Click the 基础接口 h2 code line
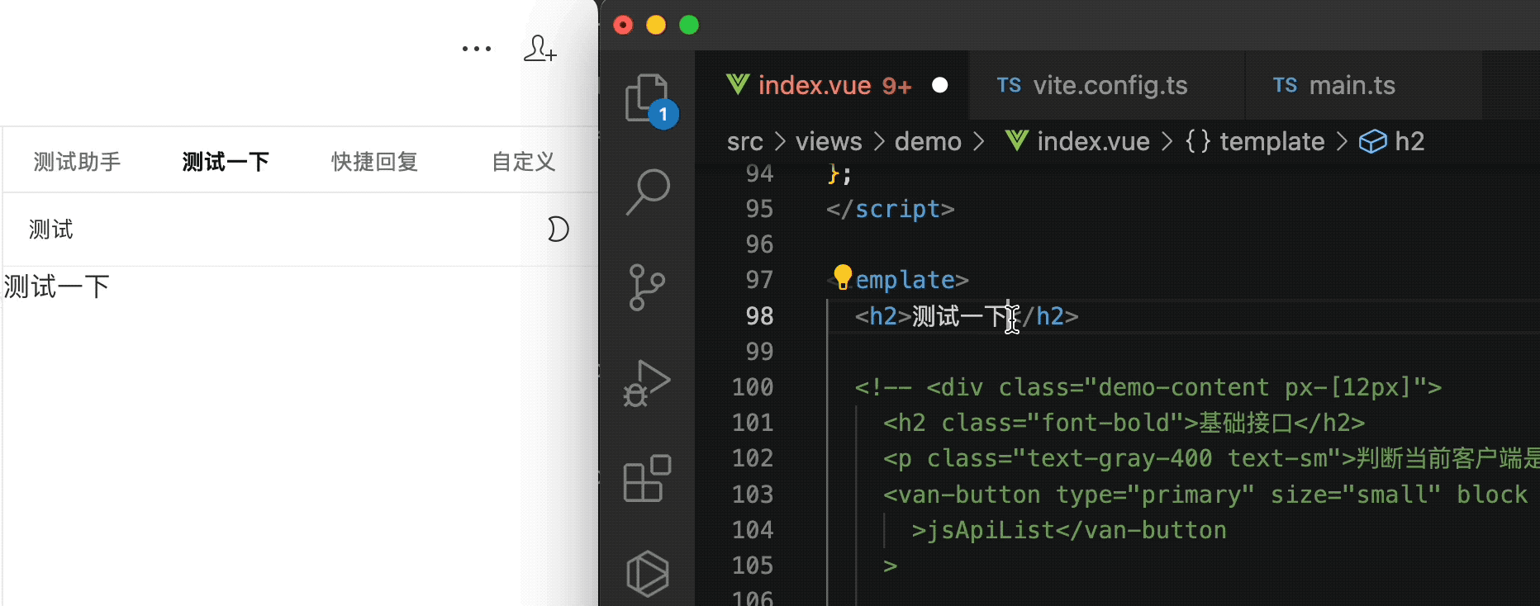This screenshot has height=606, width=1540. (1124, 423)
